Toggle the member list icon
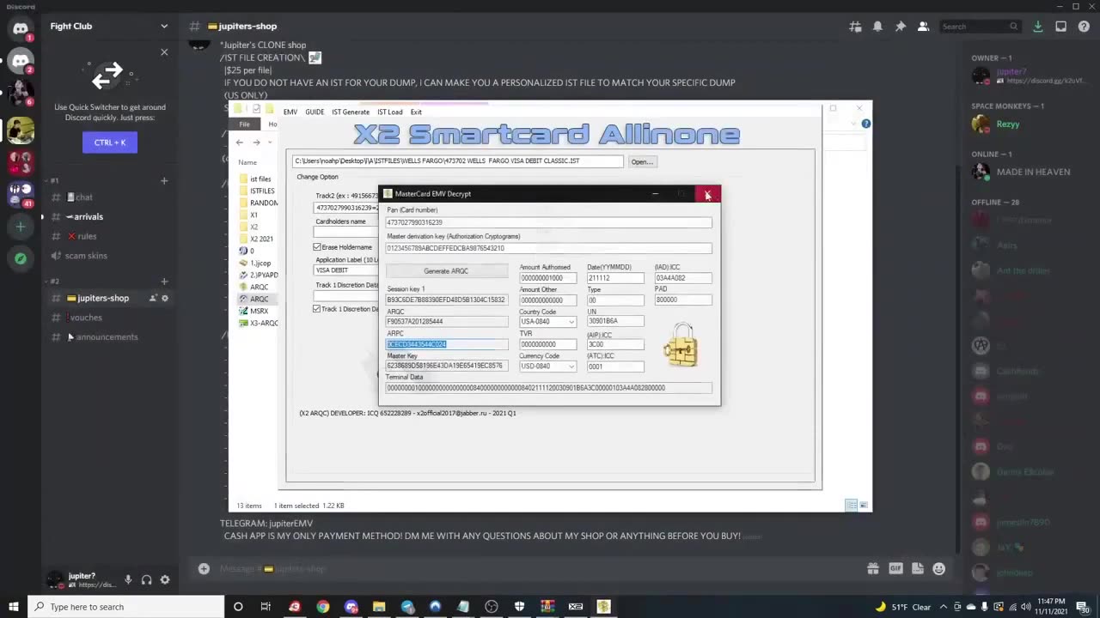This screenshot has width=1100, height=618. click(923, 27)
